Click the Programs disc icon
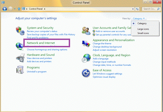This screenshot has width=163, height=112. [x=20, y=70]
